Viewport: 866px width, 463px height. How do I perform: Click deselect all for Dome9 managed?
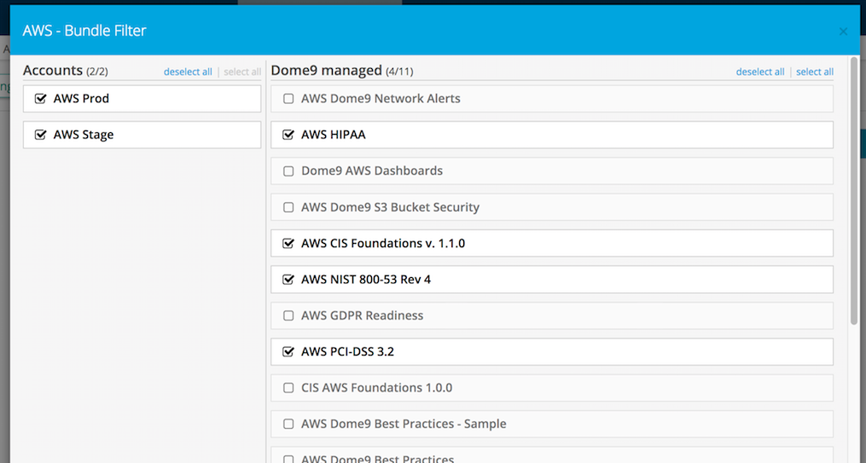760,72
